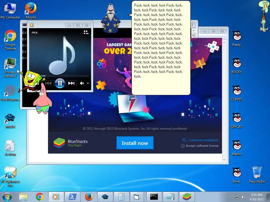
Task: Switch media player to Library view
Action: [x=86, y=32]
